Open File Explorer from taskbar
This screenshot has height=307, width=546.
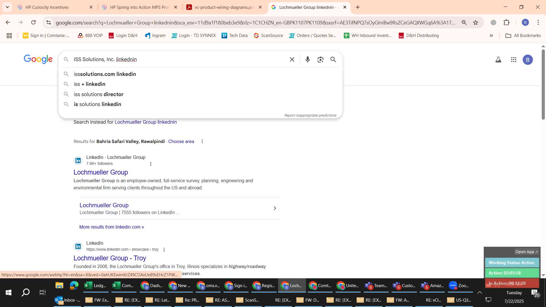point(59,285)
